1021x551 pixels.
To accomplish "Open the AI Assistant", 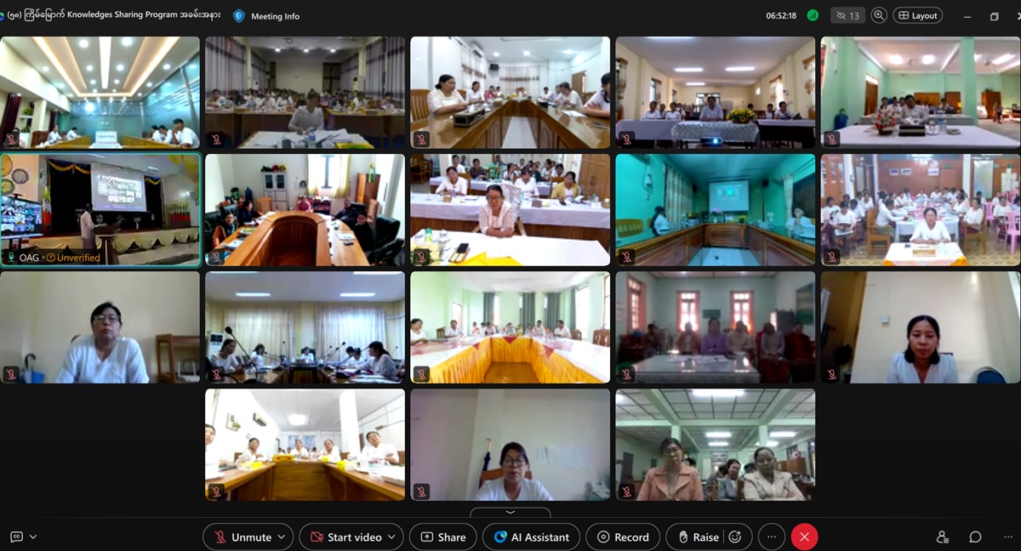I will pyautogui.click(x=532, y=537).
